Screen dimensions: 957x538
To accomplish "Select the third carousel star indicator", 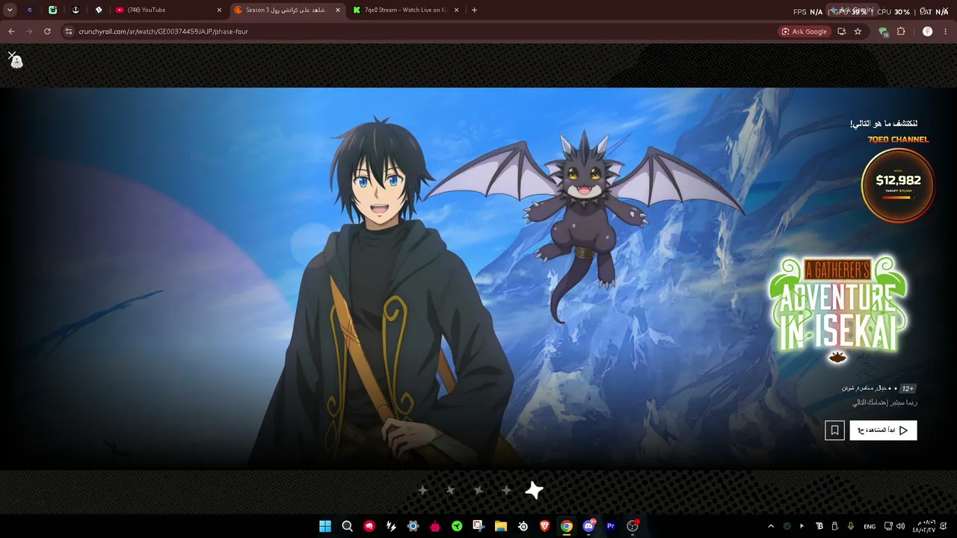I will pyautogui.click(x=478, y=490).
